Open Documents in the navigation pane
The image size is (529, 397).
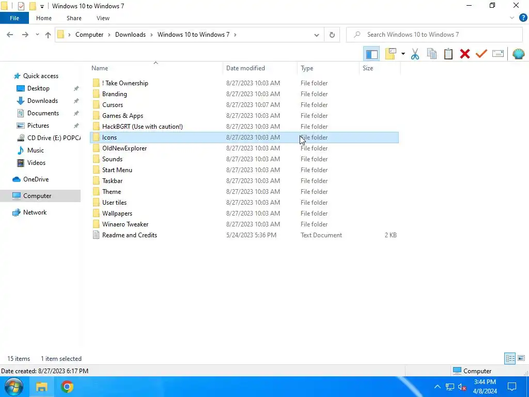[43, 113]
